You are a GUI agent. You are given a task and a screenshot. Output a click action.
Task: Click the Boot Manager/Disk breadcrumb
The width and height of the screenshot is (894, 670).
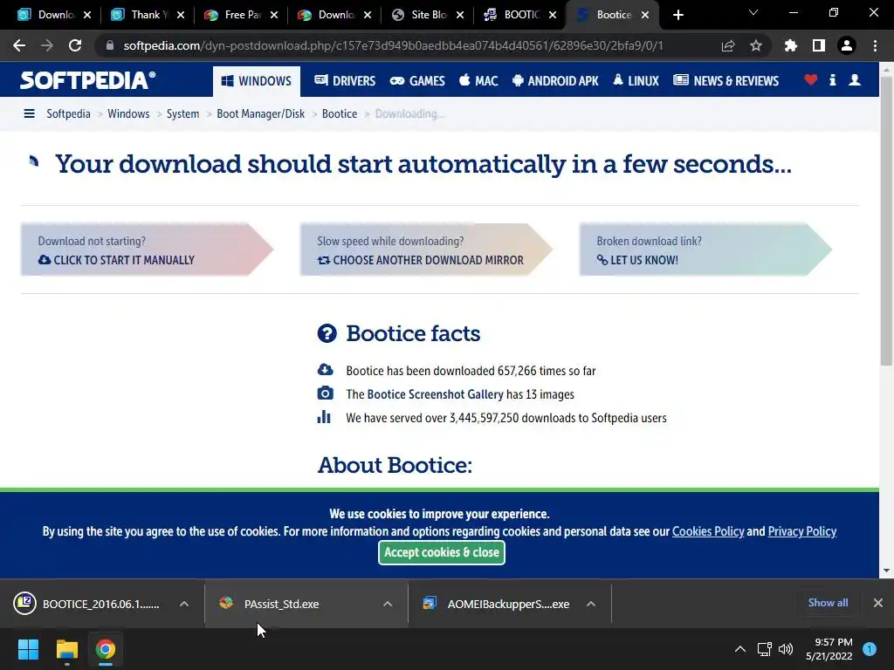[x=260, y=113]
